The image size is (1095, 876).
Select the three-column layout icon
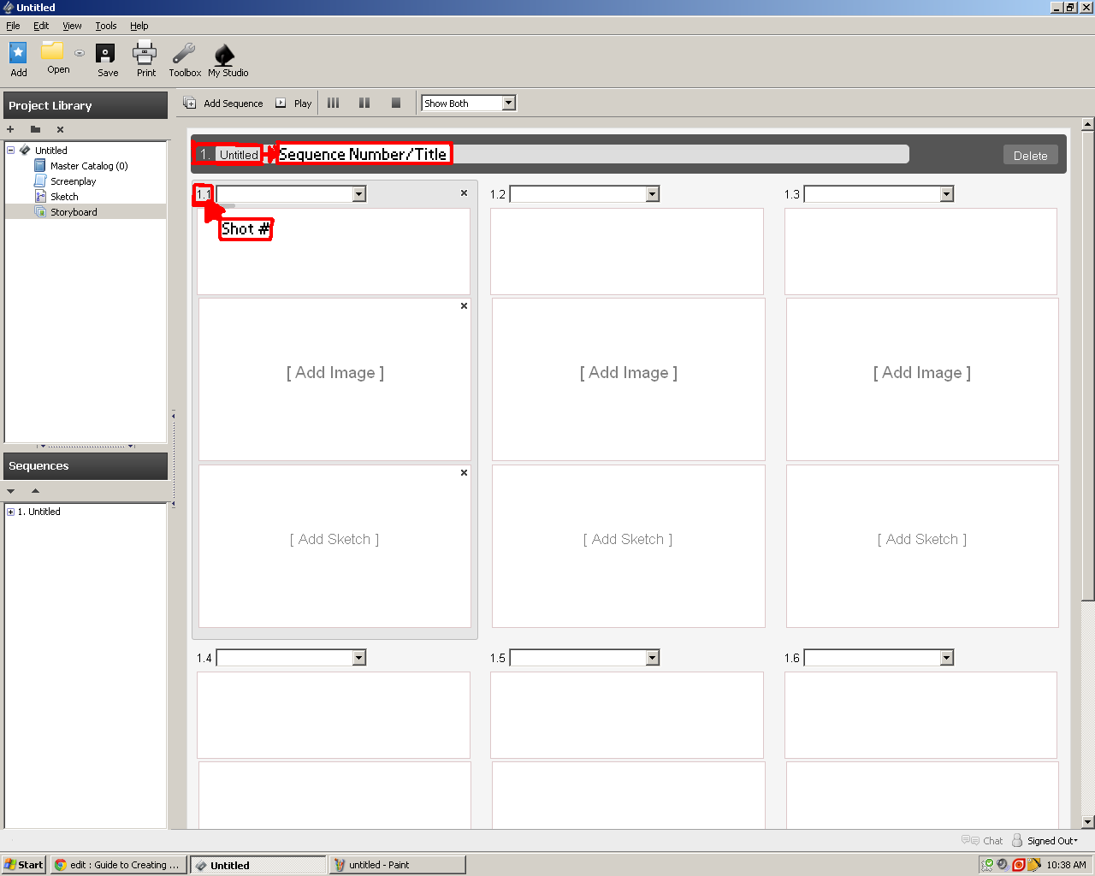(334, 103)
